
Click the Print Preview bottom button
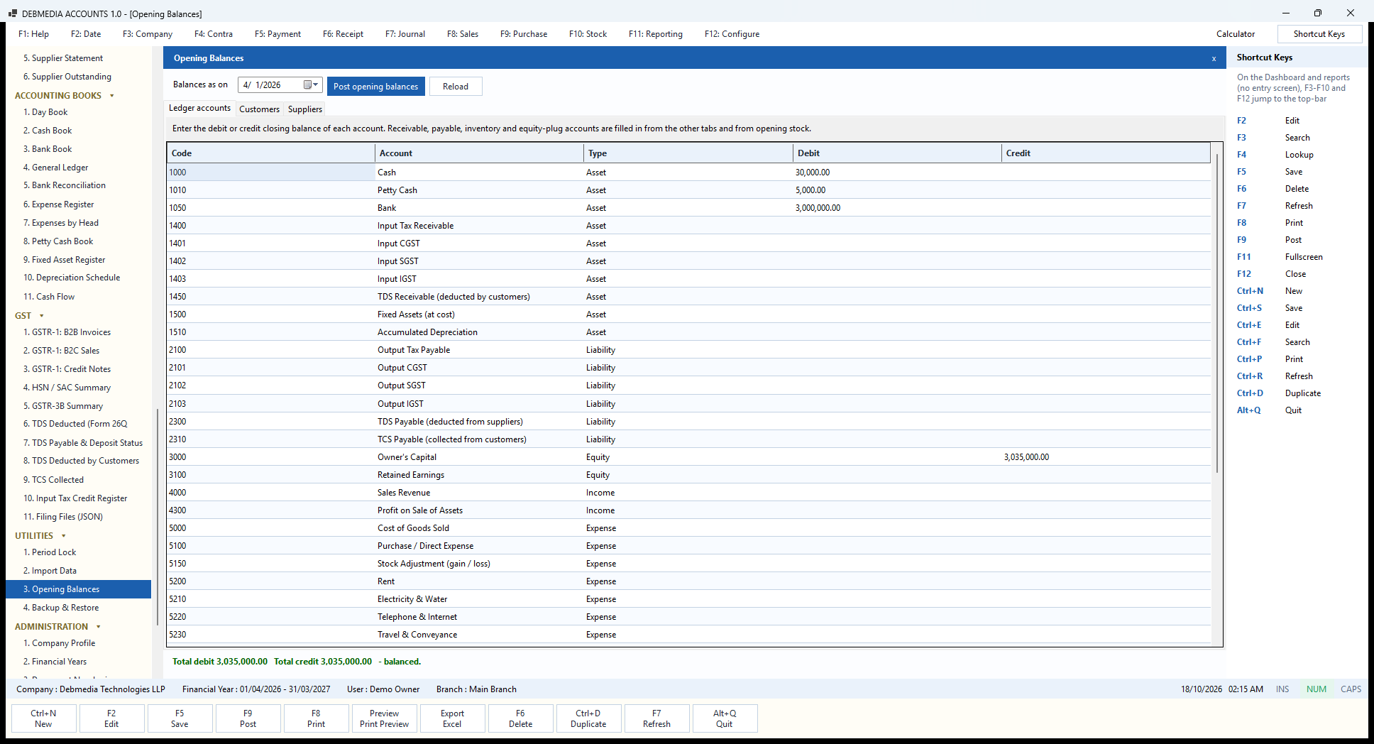[x=384, y=718]
